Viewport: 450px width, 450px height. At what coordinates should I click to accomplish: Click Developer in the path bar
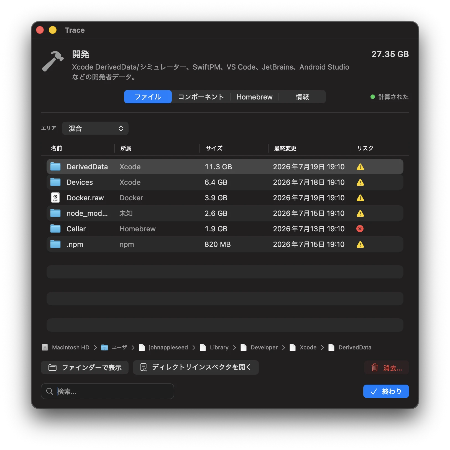tap(264, 347)
